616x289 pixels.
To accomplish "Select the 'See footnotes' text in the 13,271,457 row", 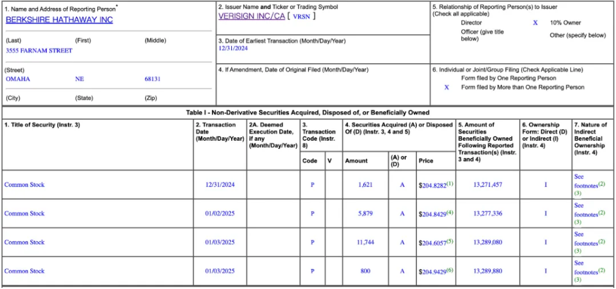I will pos(586,181).
